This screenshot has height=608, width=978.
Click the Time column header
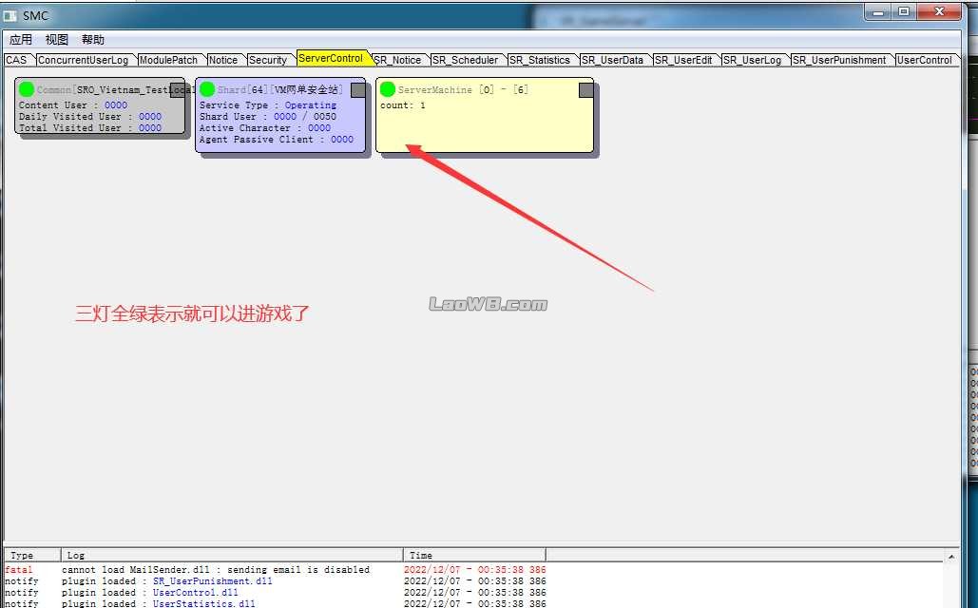coord(473,555)
